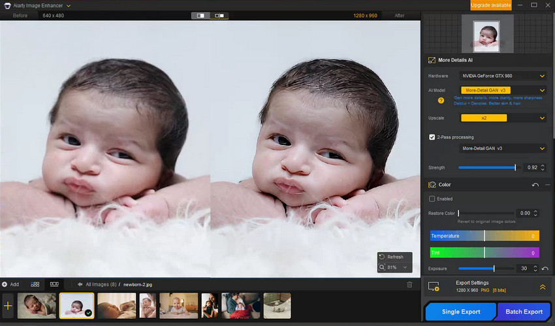The height and width of the screenshot is (326, 555).
Task: Click the Strength value stepper arrows
Action: coord(543,167)
